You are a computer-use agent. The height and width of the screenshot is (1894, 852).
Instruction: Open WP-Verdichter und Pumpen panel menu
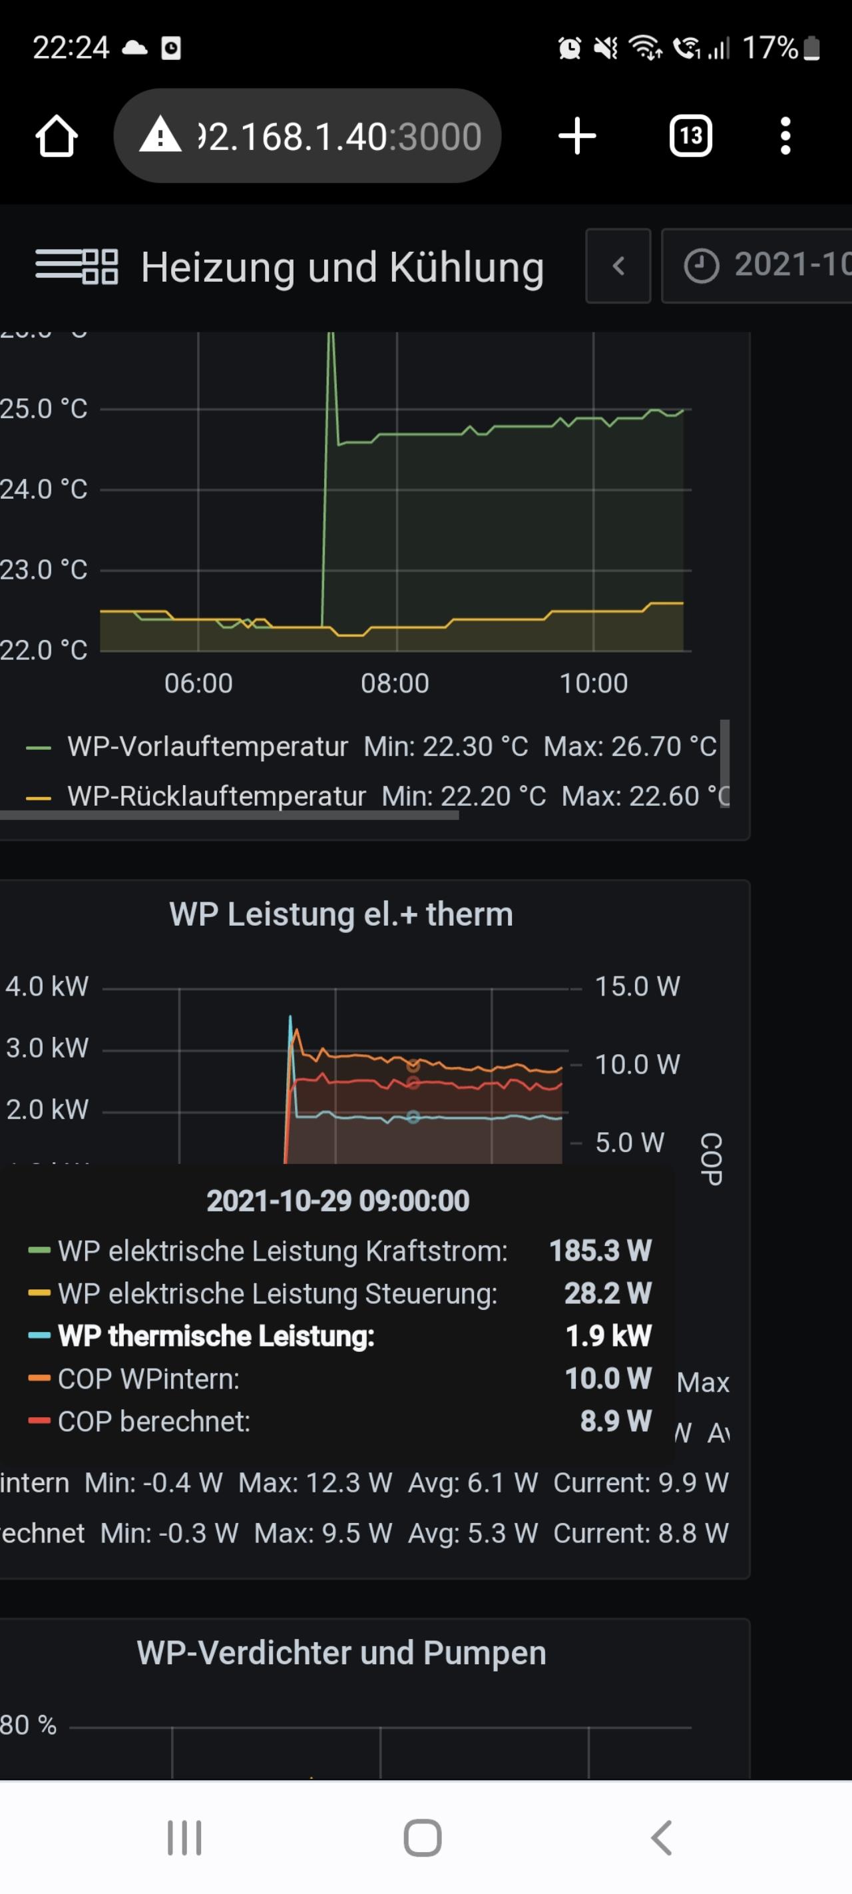click(x=341, y=1653)
